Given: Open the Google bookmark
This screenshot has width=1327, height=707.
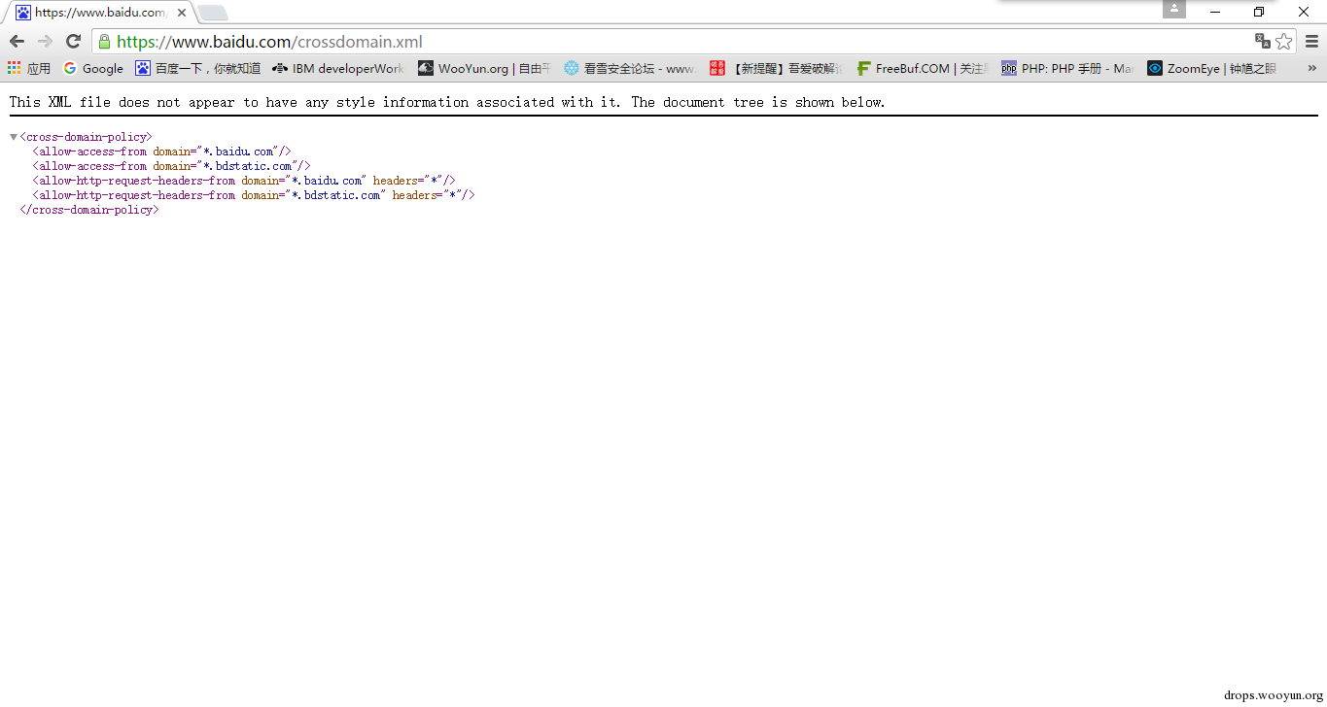Looking at the screenshot, I should (93, 68).
